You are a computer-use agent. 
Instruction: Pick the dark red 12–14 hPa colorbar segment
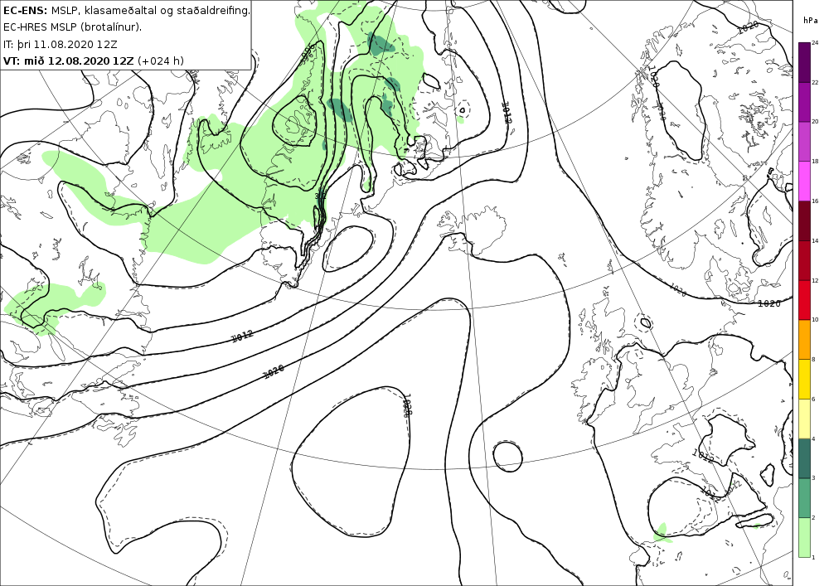(804, 260)
